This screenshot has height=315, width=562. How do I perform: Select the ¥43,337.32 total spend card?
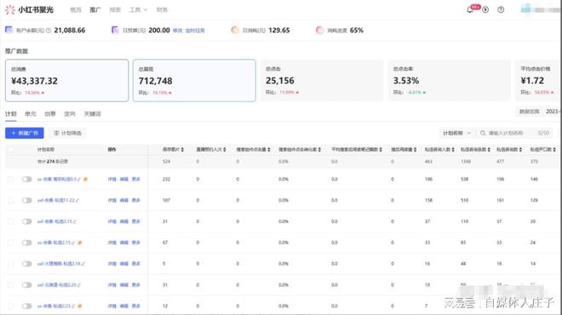66,80
